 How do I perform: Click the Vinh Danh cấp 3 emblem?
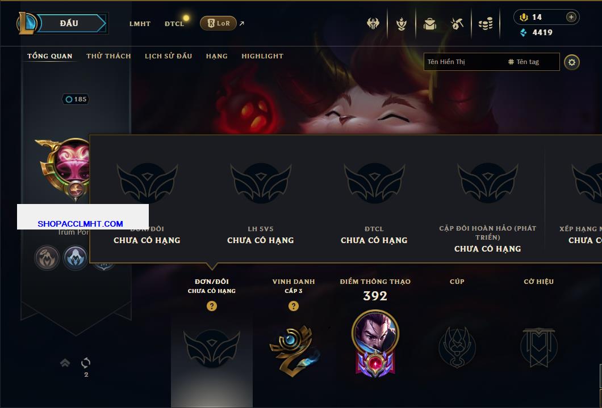coord(293,351)
